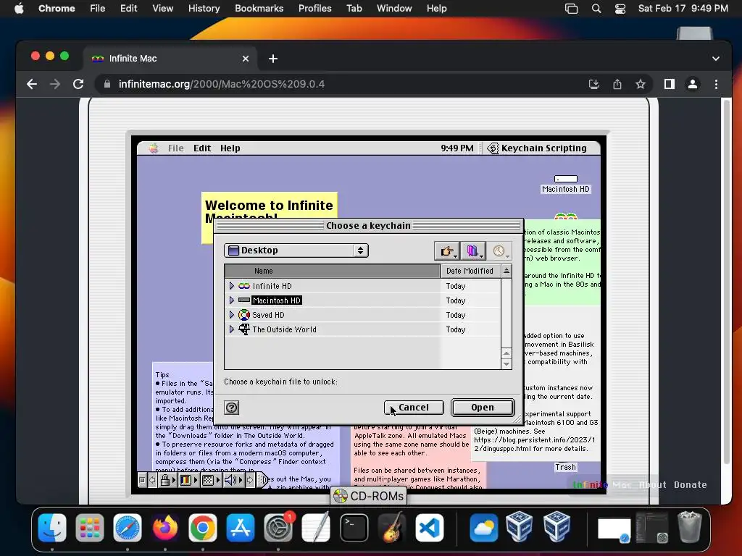742x556 pixels.
Task: Open Launchpad from the Dock
Action: coord(89,527)
